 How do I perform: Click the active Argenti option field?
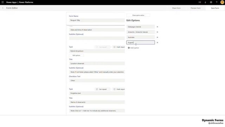point(141,42)
